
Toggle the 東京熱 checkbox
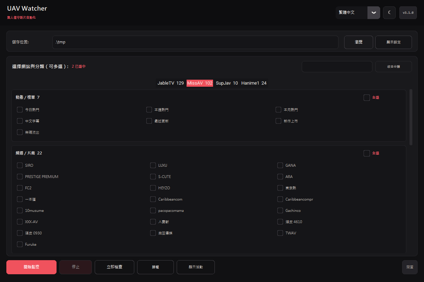(280, 188)
